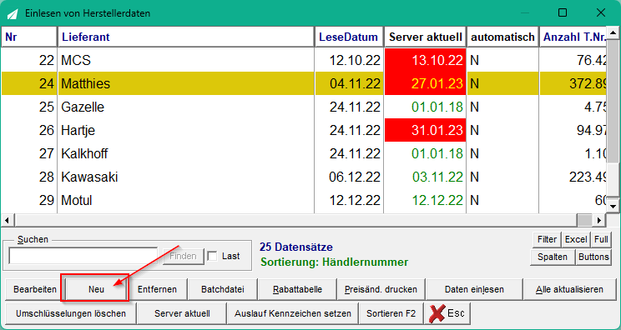This screenshot has width=621, height=330.
Task: Maximize the Einlesen von Herstellerdaten window
Action: (563, 12)
